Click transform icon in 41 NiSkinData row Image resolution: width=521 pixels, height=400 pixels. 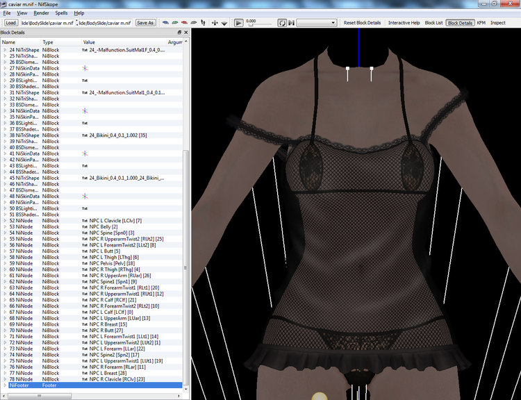(85, 153)
